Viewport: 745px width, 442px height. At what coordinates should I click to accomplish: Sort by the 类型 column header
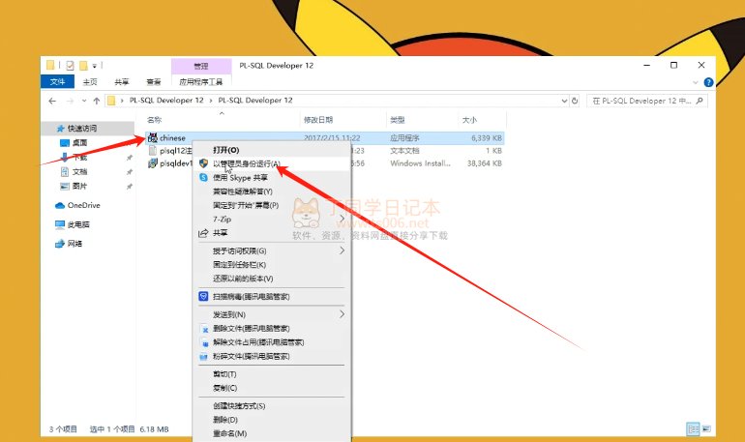[398, 120]
